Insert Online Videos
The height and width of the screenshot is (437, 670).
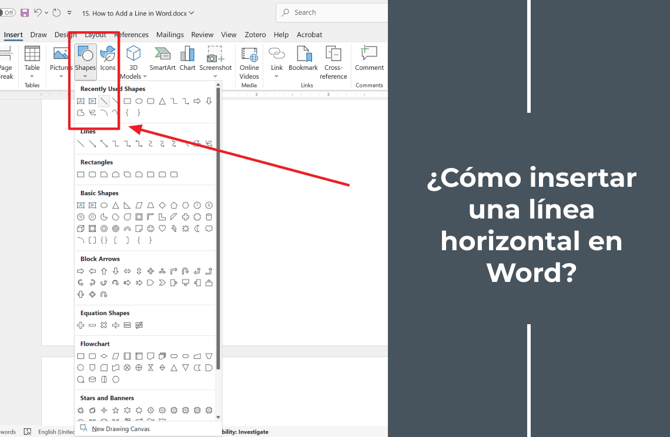pyautogui.click(x=249, y=62)
